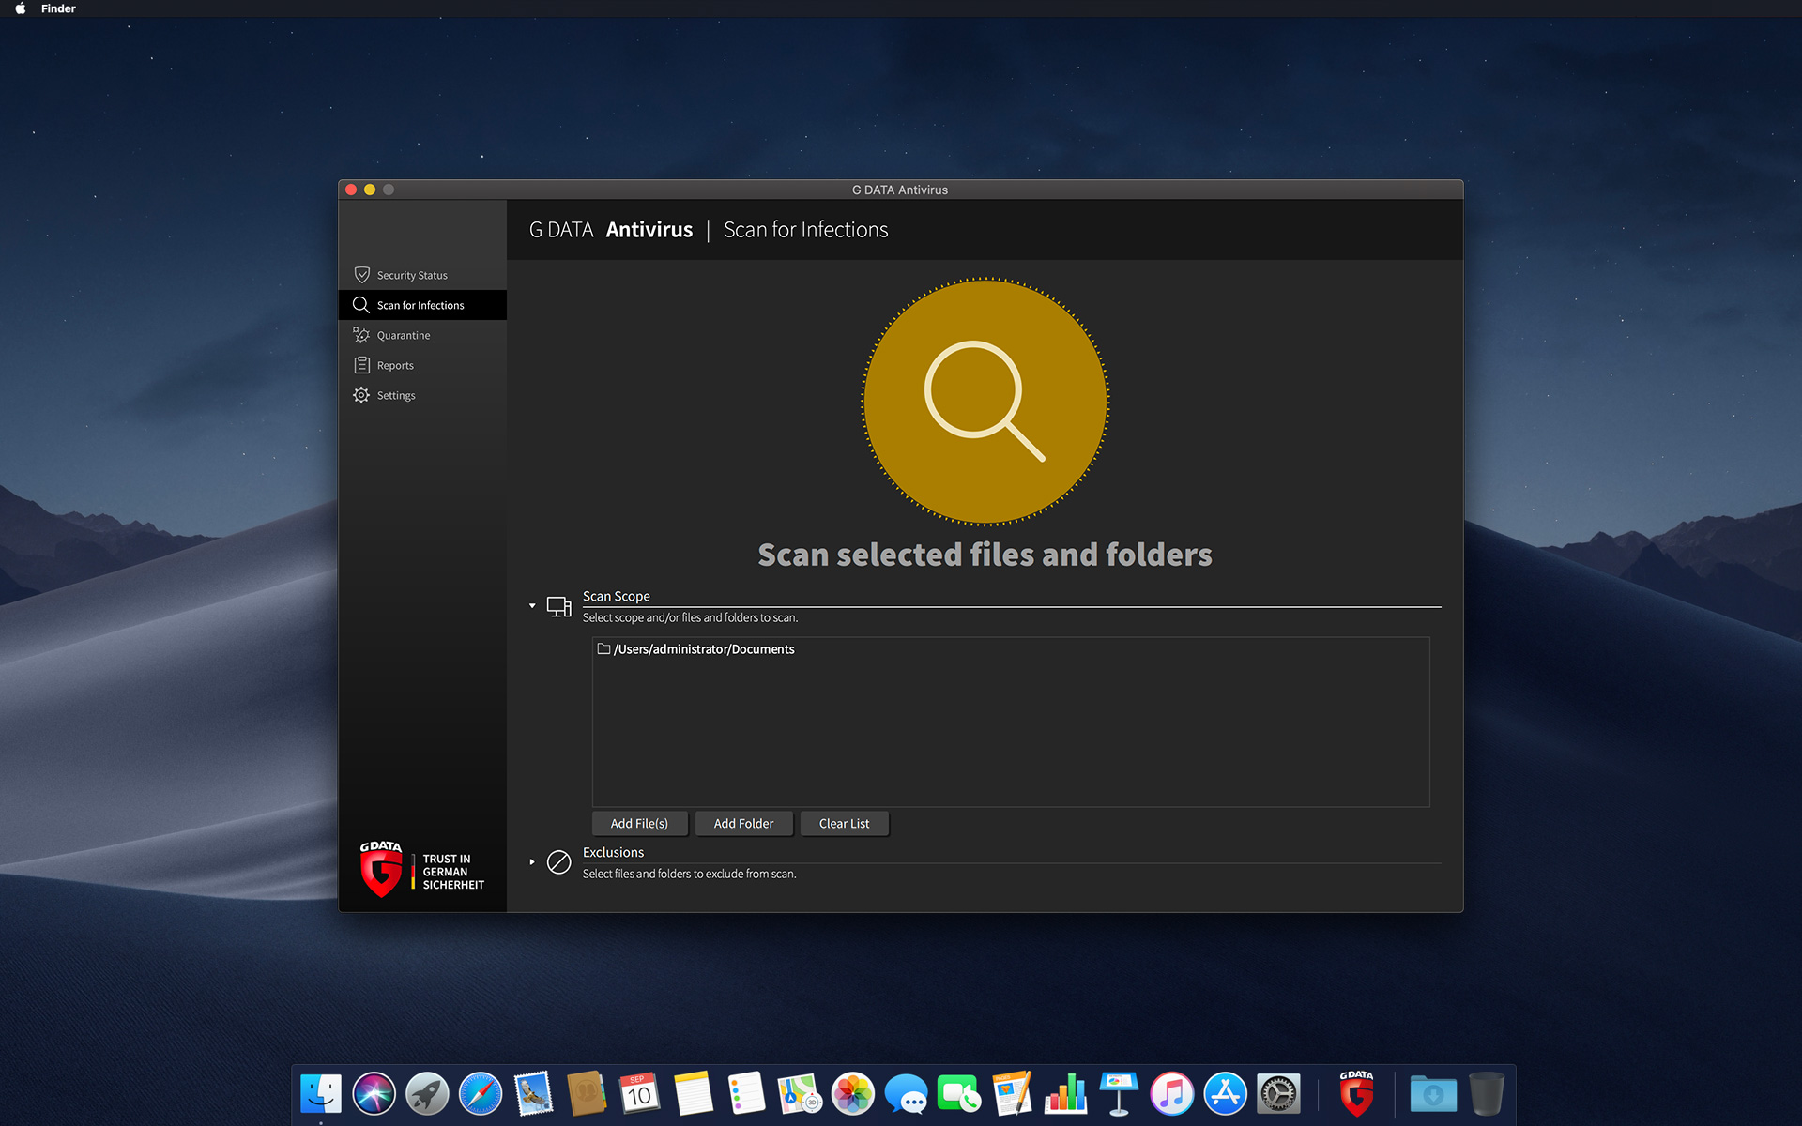
Task: Click the Add File(s) button
Action: (639, 822)
